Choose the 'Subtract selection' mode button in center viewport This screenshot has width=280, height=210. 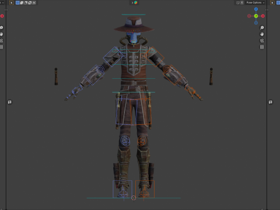click(x=26, y=3)
